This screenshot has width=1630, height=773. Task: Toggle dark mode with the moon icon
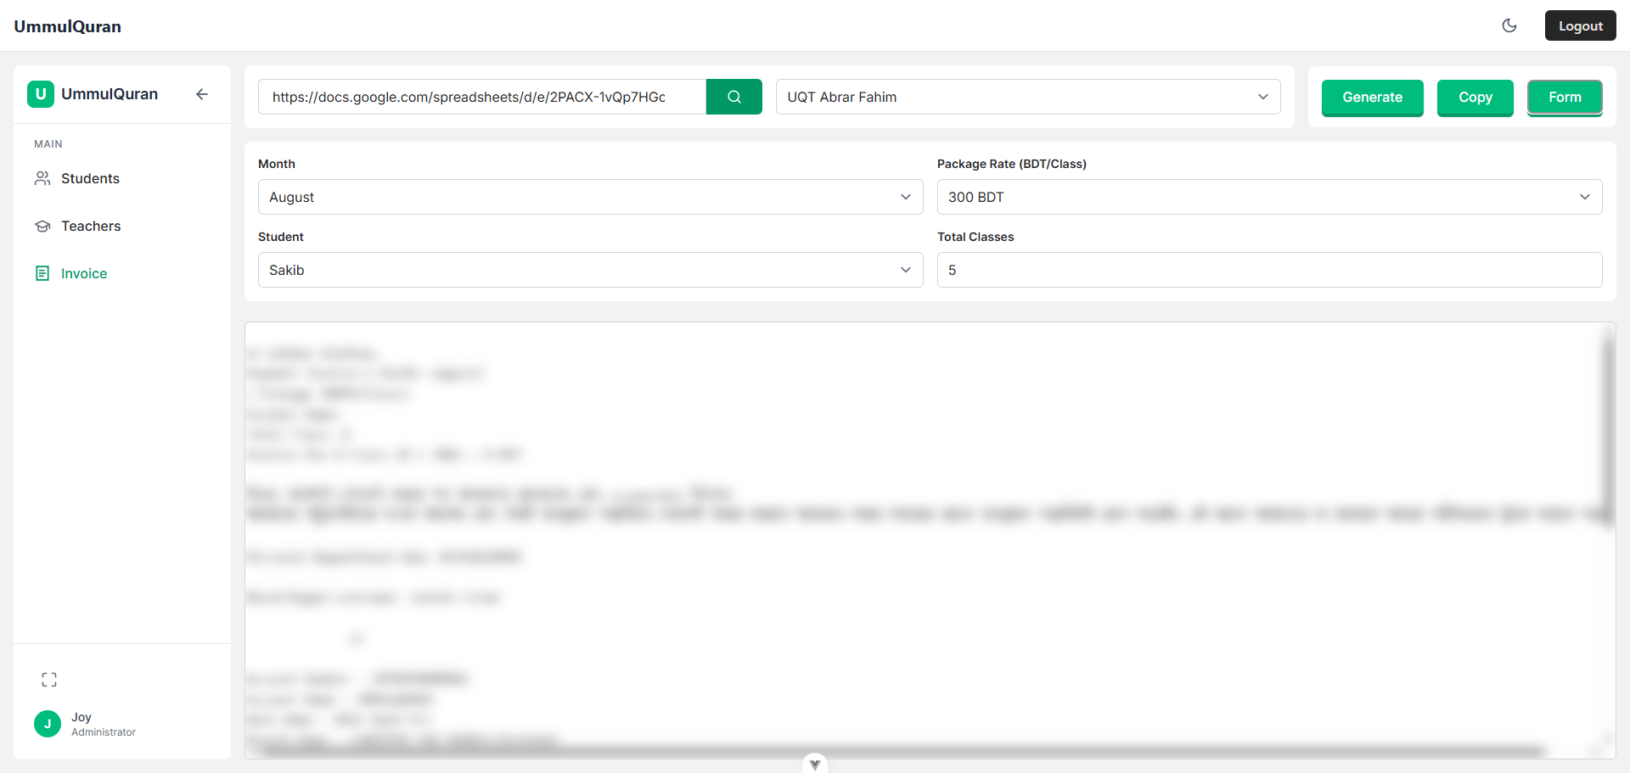click(1509, 25)
